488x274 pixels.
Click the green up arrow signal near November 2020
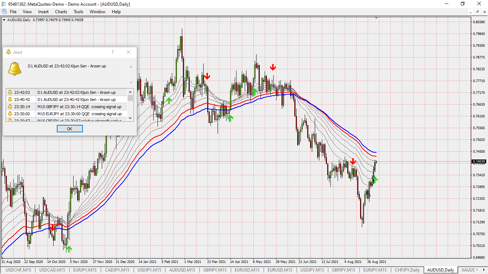coord(69,249)
